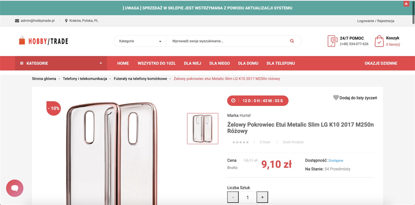Go to DLA TELEFONU section
The image size is (415, 205).
tap(281, 63)
